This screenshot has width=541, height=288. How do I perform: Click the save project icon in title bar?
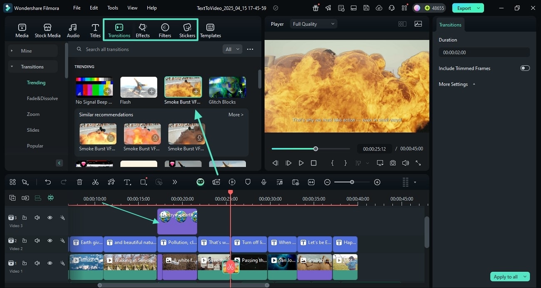click(366, 8)
